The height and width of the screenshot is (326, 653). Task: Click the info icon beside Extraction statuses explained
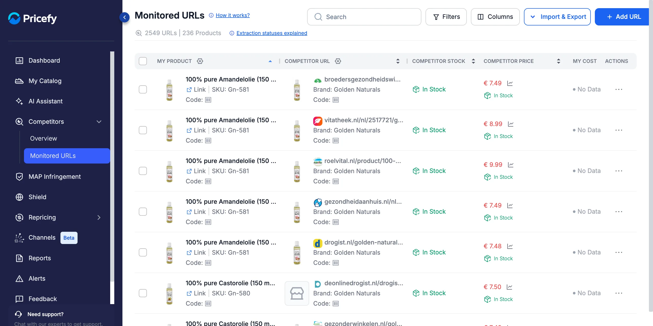(232, 33)
